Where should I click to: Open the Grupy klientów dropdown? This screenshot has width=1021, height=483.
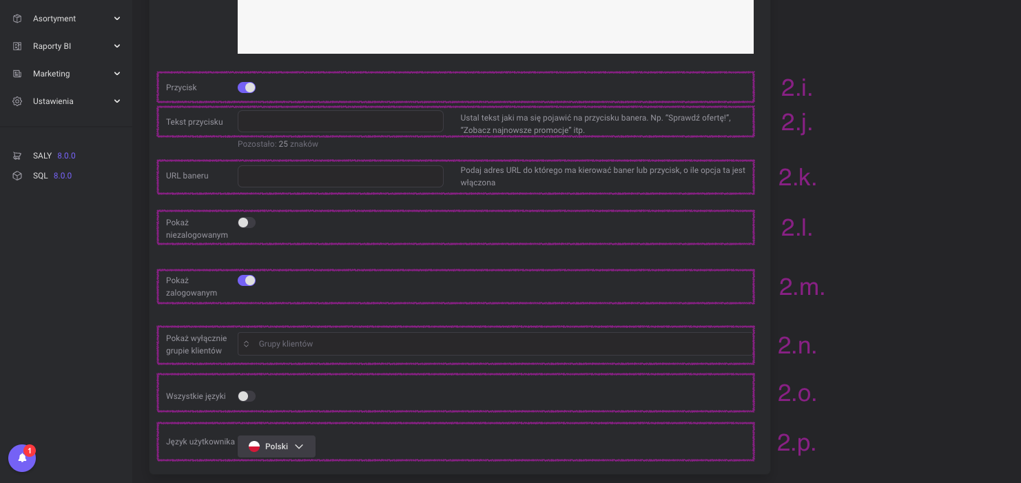point(495,344)
